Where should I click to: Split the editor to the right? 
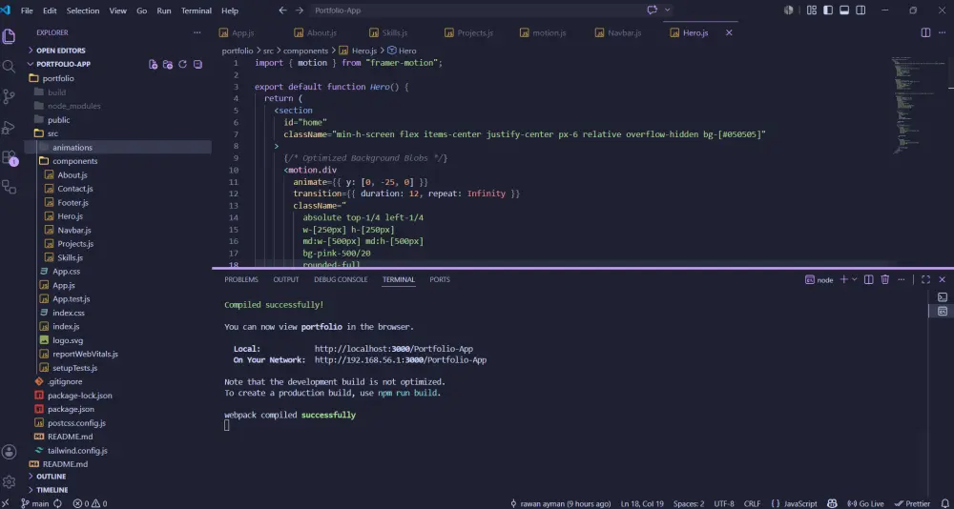(925, 32)
